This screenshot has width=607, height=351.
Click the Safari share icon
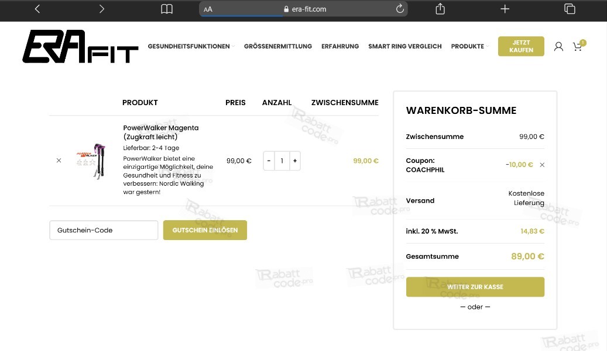click(x=440, y=9)
